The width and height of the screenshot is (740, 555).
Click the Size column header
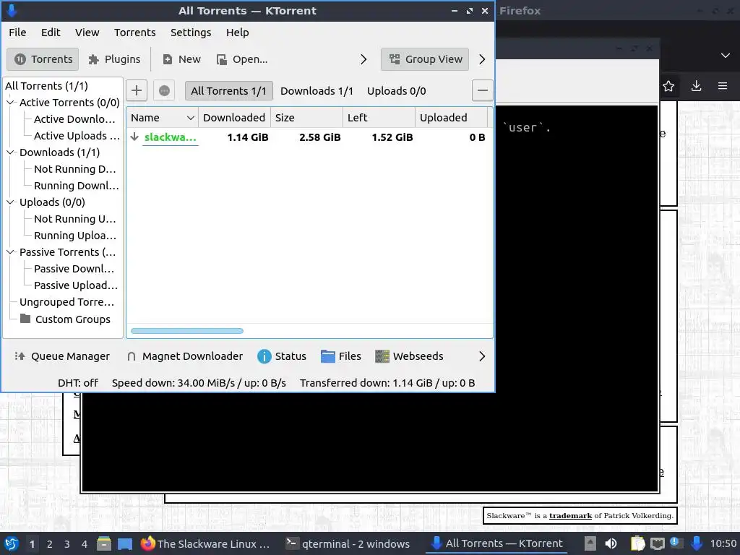click(306, 118)
